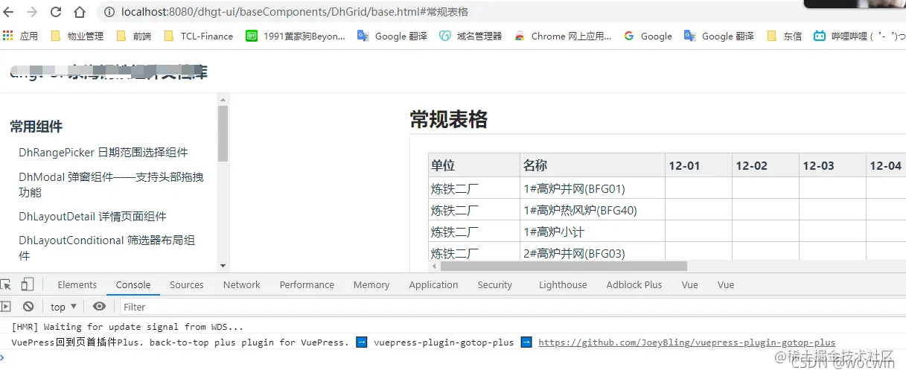Screen dimensions: 906x376
Task: Switch to the Network DevTools tab
Action: pyautogui.click(x=242, y=284)
